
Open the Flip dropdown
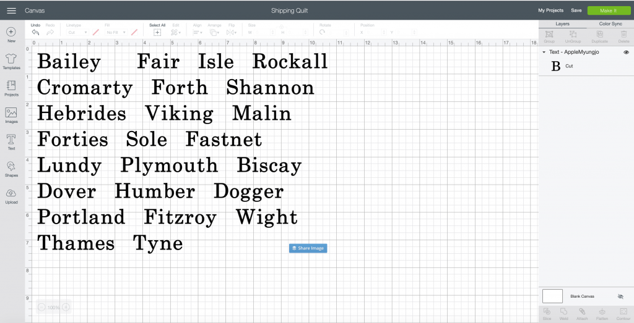[x=232, y=32]
